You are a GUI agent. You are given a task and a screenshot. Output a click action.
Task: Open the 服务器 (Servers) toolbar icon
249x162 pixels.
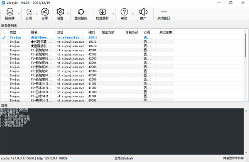(x=10, y=14)
